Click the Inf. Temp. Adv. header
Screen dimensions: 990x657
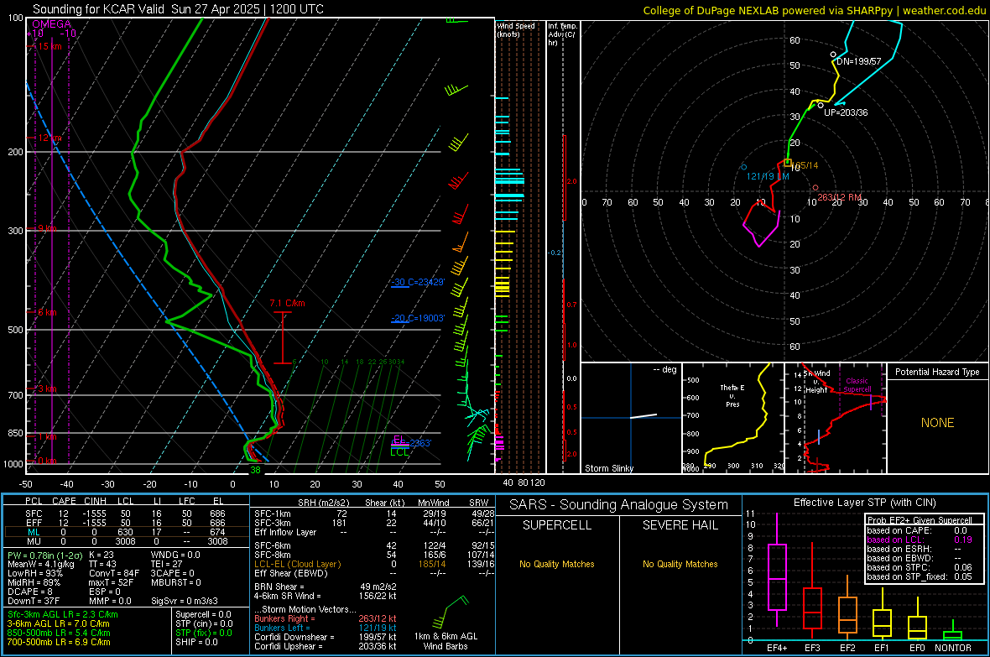click(x=562, y=34)
